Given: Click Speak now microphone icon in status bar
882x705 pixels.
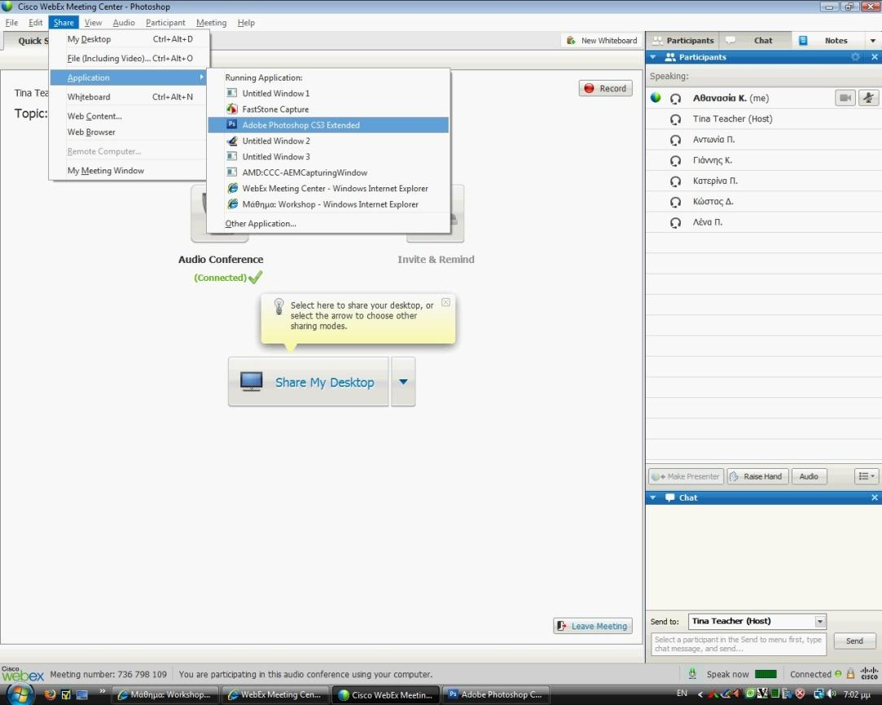Looking at the screenshot, I should pyautogui.click(x=692, y=673).
